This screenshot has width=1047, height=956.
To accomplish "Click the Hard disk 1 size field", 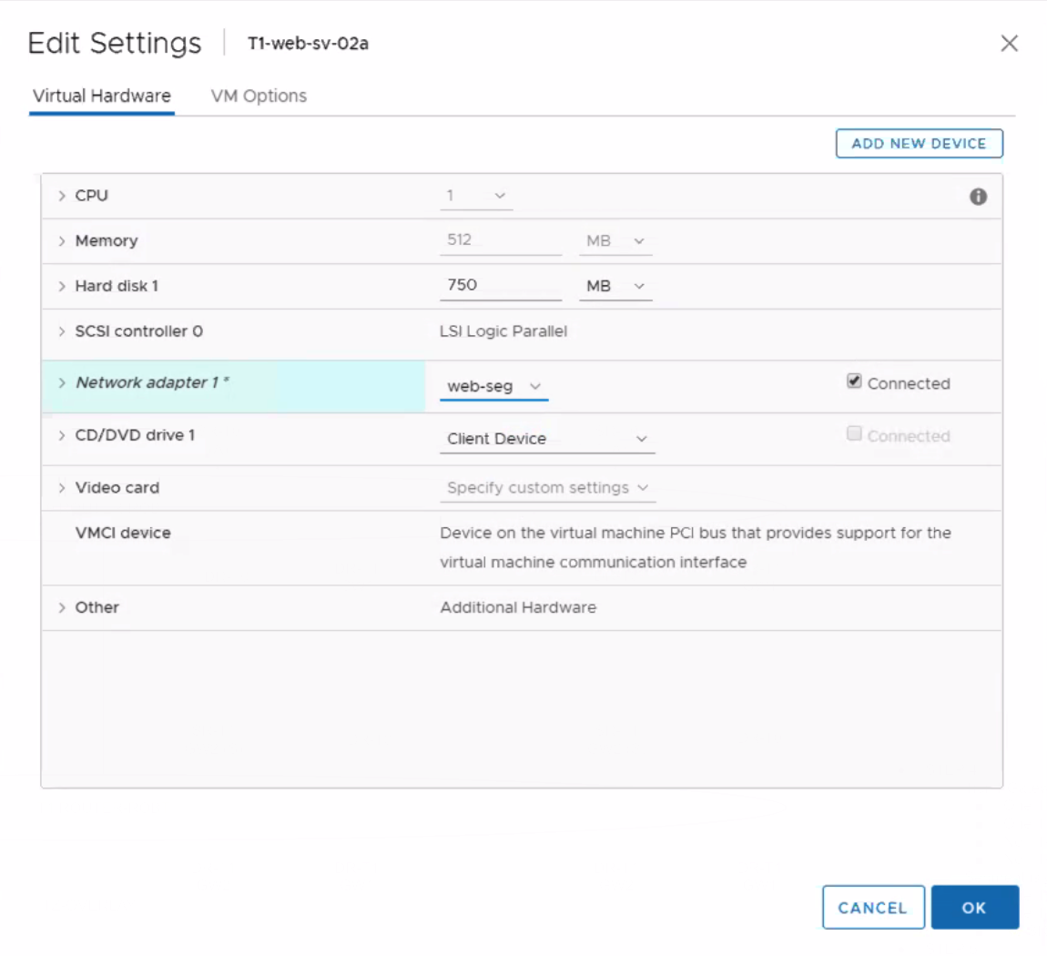I will coord(499,286).
